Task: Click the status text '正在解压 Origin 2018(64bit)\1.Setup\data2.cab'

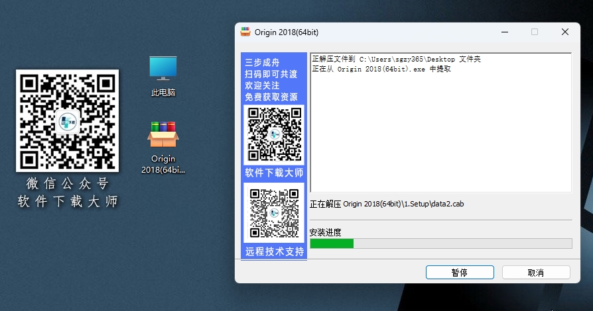Action: pyautogui.click(x=387, y=204)
